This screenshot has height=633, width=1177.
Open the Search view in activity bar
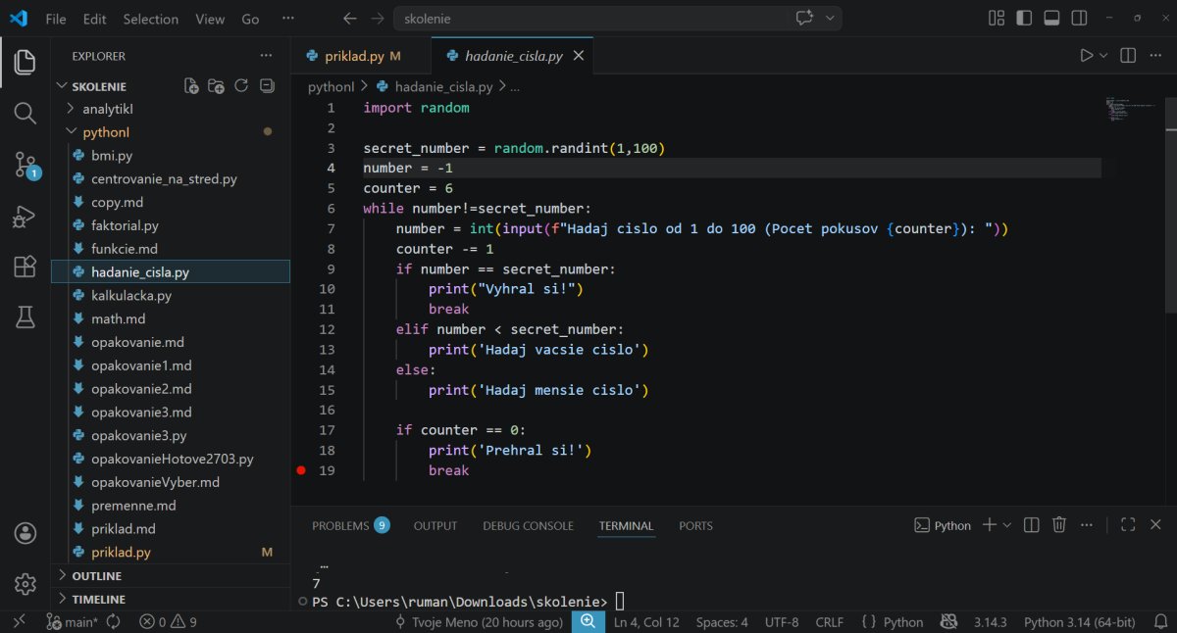click(x=26, y=113)
